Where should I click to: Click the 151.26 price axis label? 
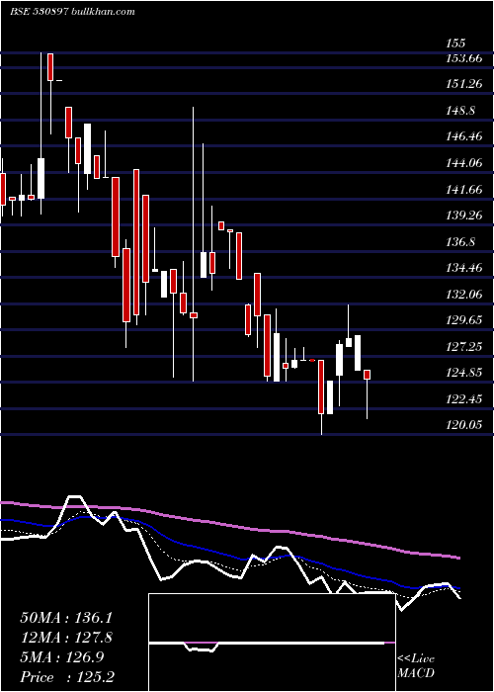[x=464, y=84]
